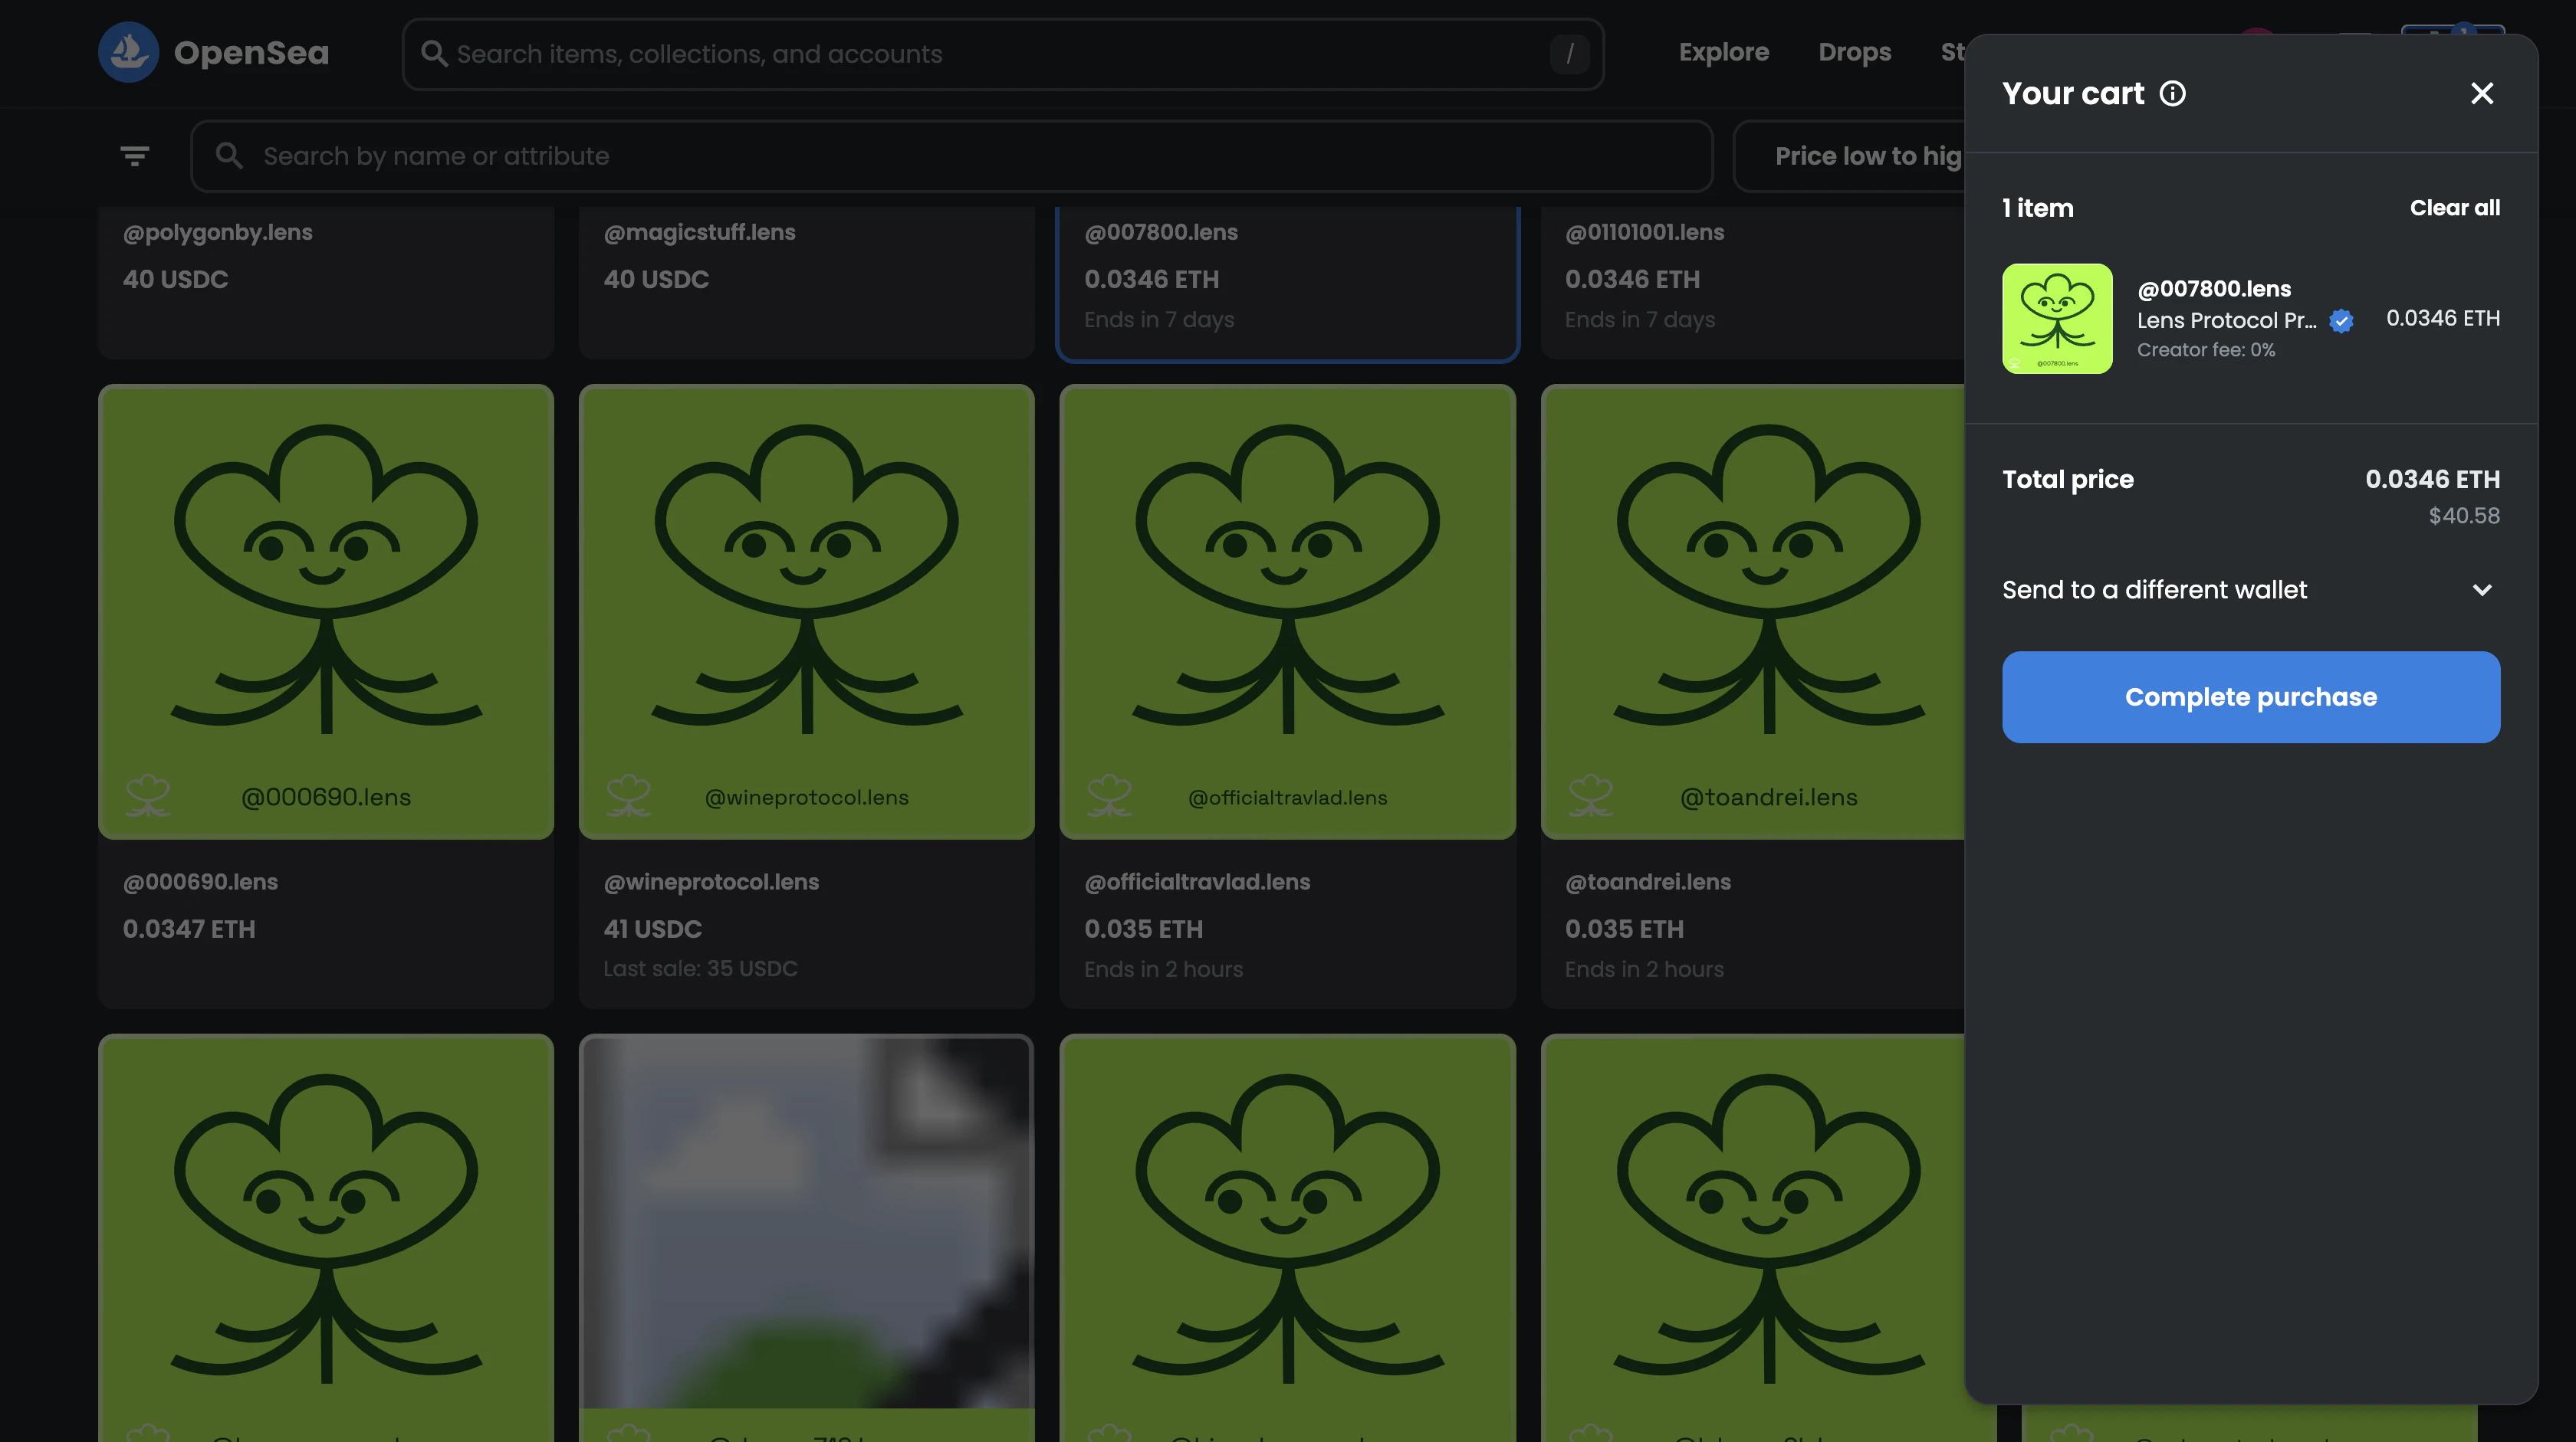
Task: Open the @officialtravlad.lens NFT image
Action: 1287,611
